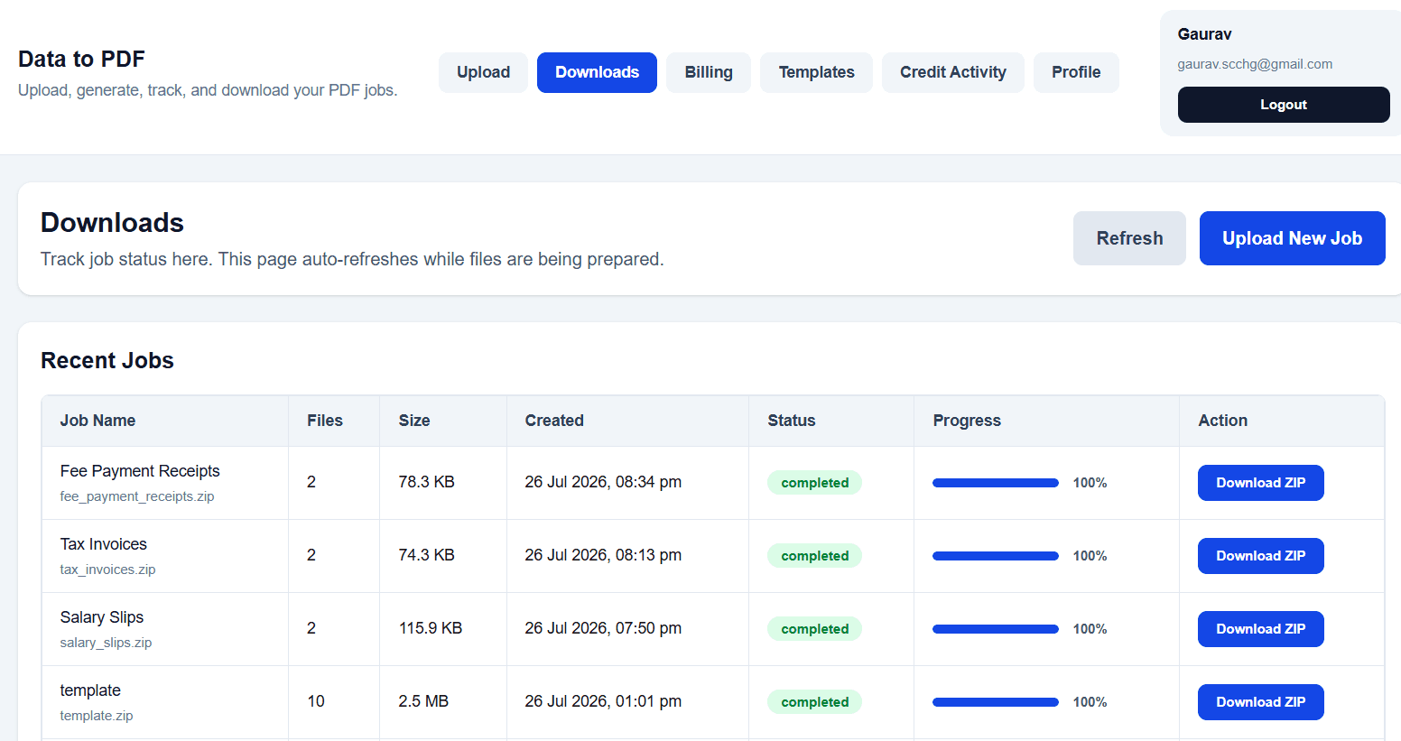The height and width of the screenshot is (741, 1401).
Task: Click Salary Slips progress bar
Action: [996, 629]
